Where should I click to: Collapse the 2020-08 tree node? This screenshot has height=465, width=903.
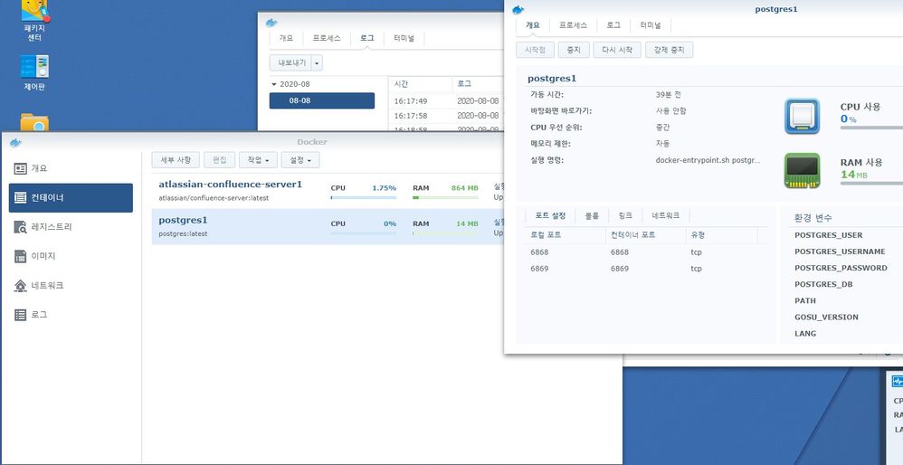click(x=274, y=85)
